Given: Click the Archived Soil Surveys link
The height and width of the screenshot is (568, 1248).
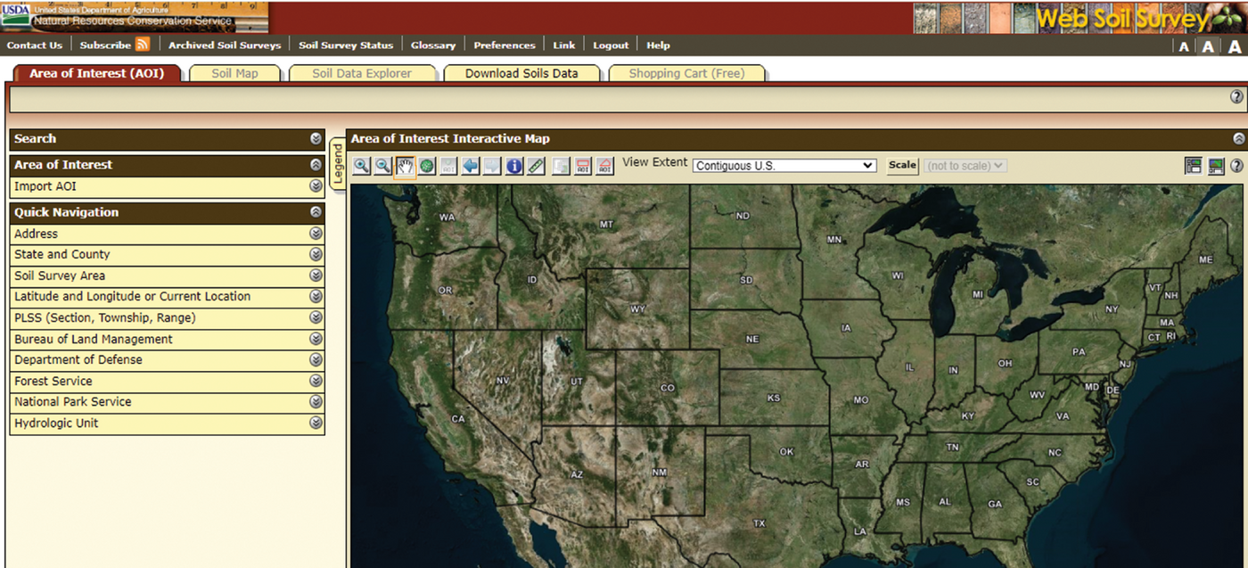Looking at the screenshot, I should (x=225, y=45).
